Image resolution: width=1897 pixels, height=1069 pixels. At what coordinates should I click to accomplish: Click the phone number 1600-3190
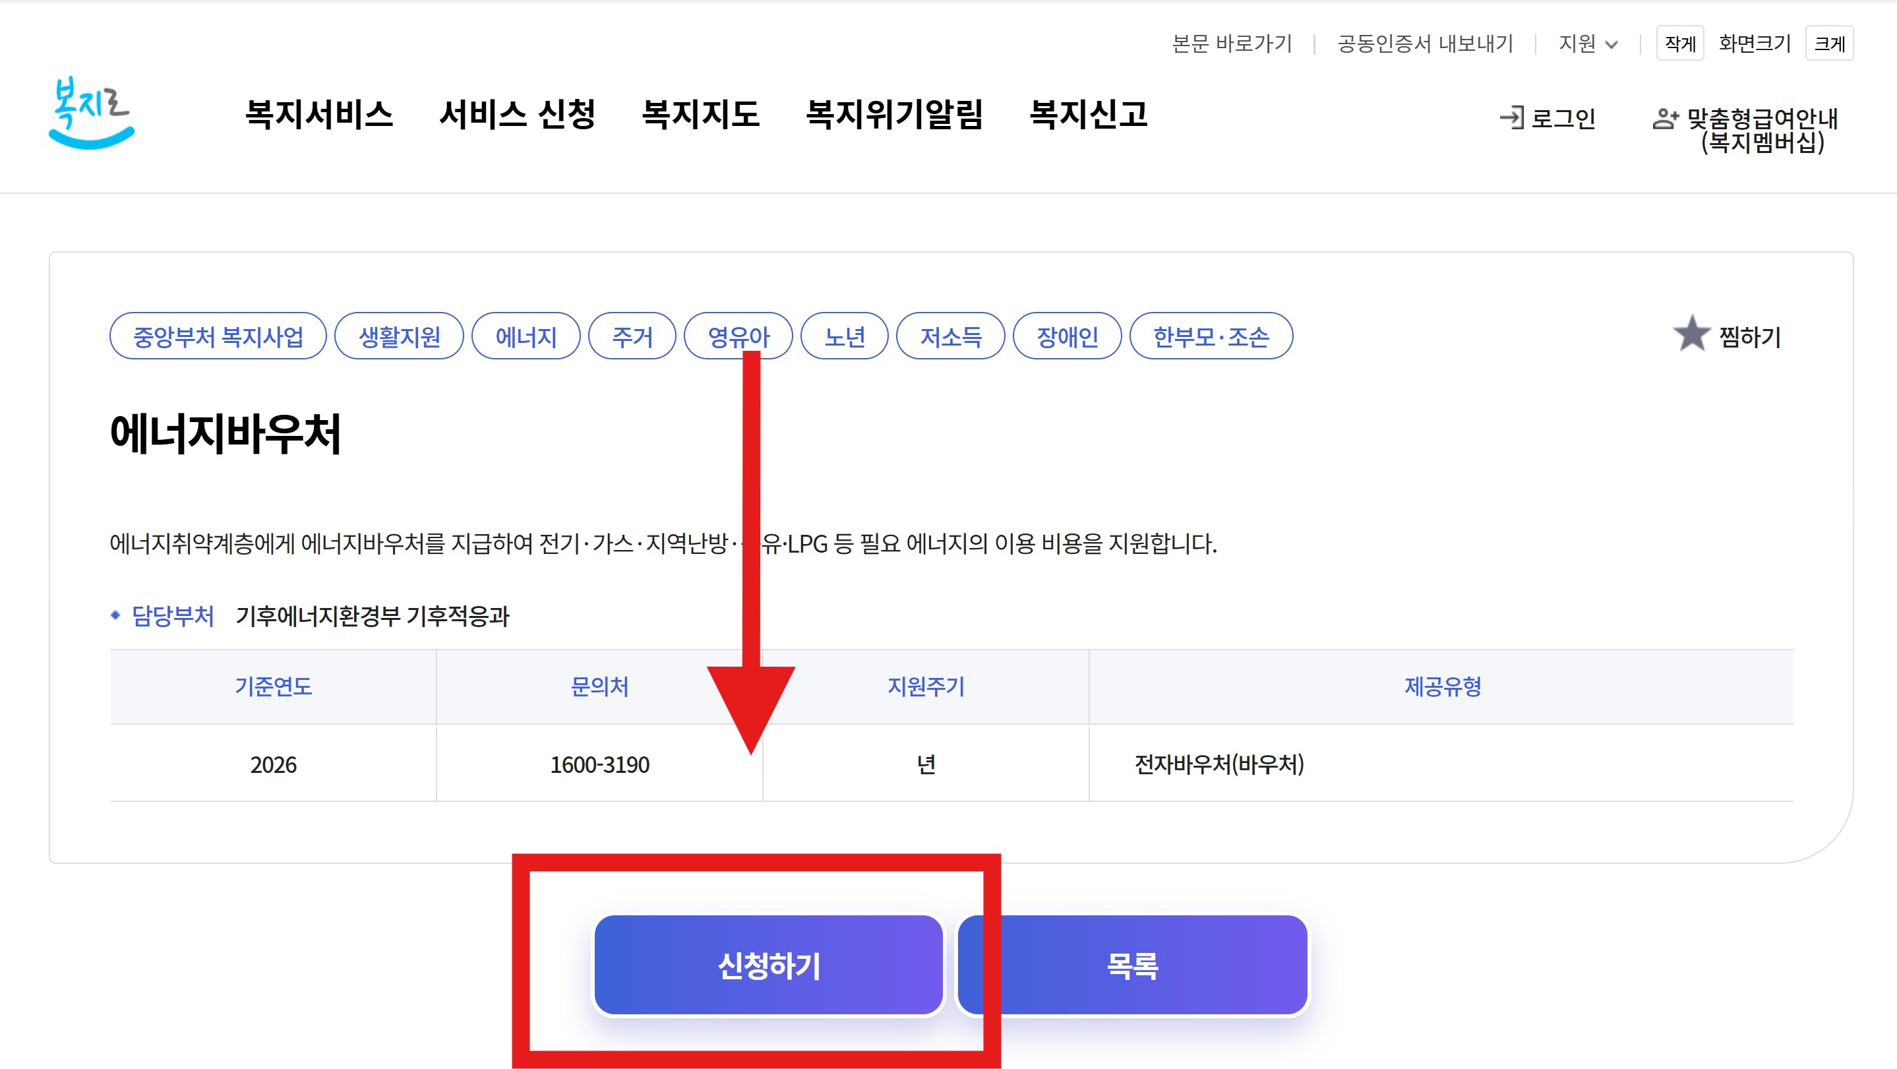(x=599, y=765)
